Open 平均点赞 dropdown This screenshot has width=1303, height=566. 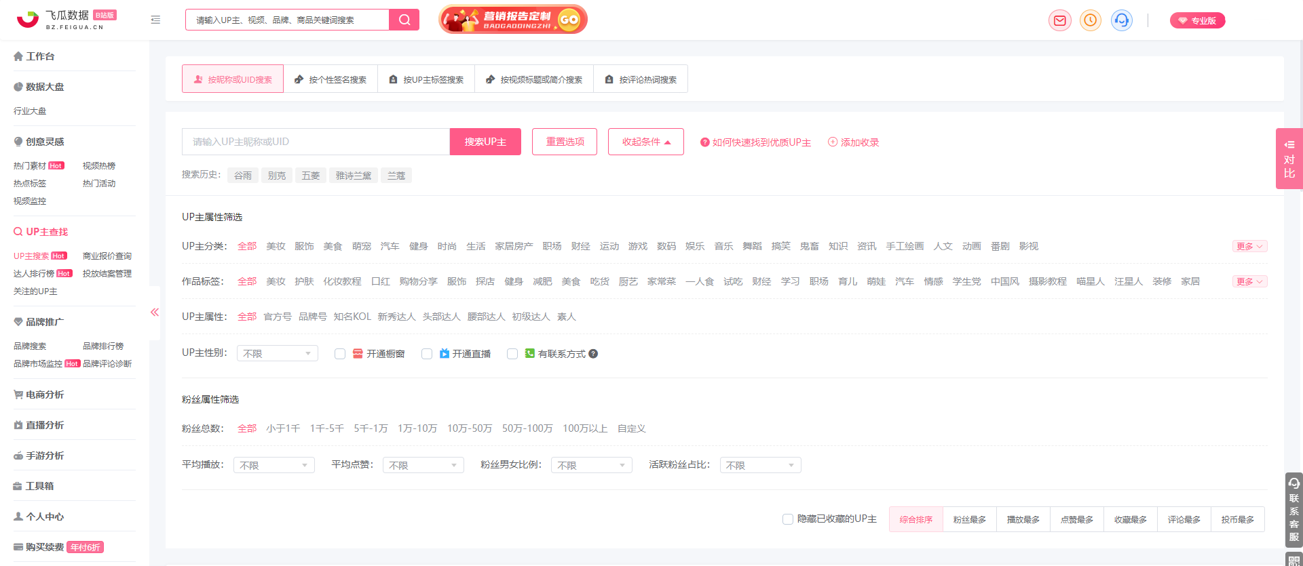[423, 465]
